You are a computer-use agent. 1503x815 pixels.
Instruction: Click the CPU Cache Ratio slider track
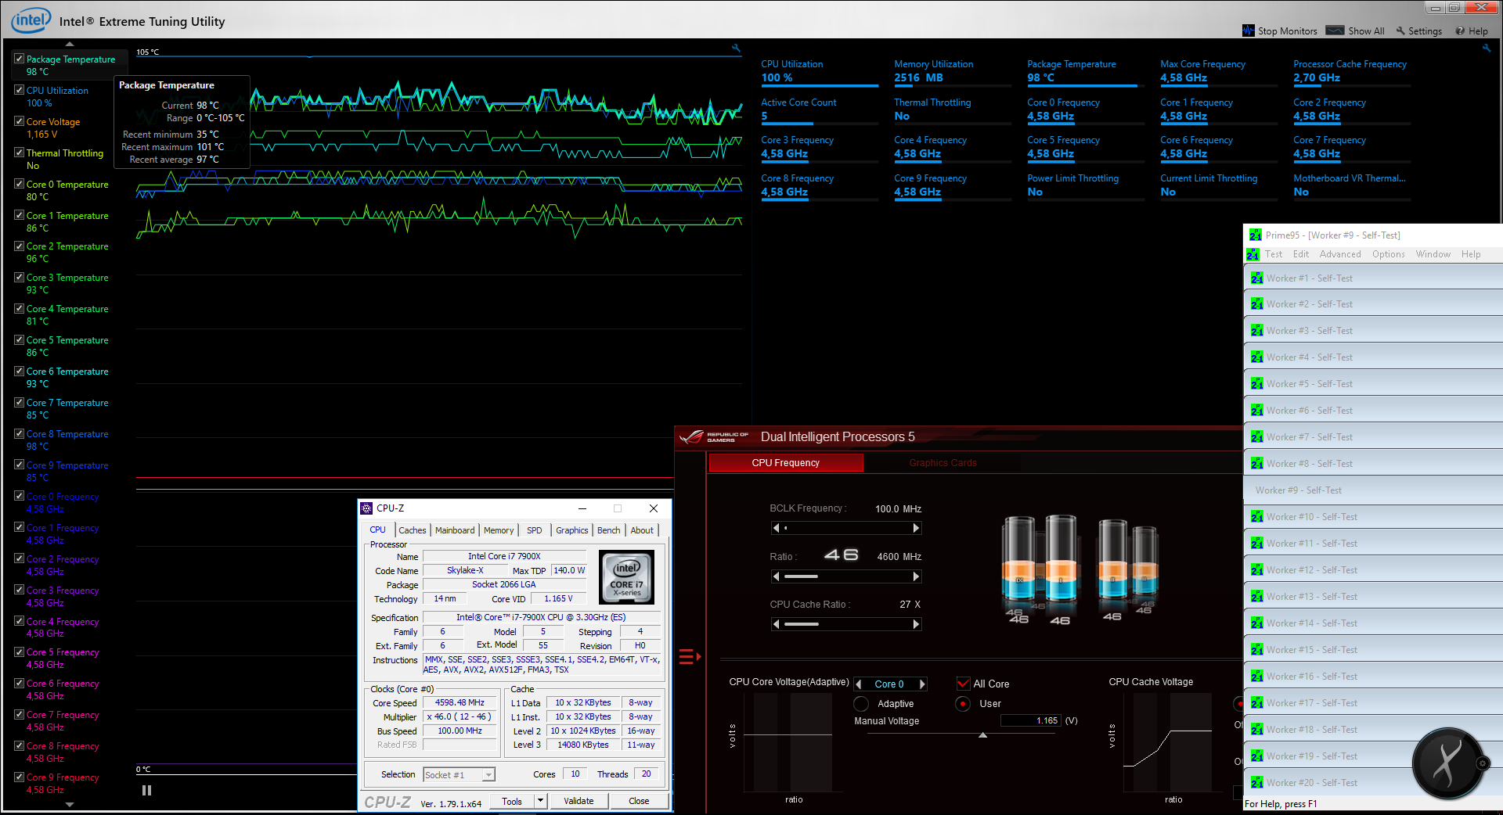pyautogui.click(x=846, y=624)
